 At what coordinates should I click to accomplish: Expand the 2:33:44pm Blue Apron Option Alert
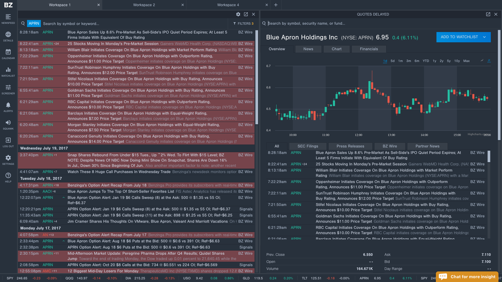[63, 241]
